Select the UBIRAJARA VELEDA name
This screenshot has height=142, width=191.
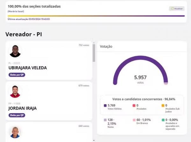(x=28, y=68)
